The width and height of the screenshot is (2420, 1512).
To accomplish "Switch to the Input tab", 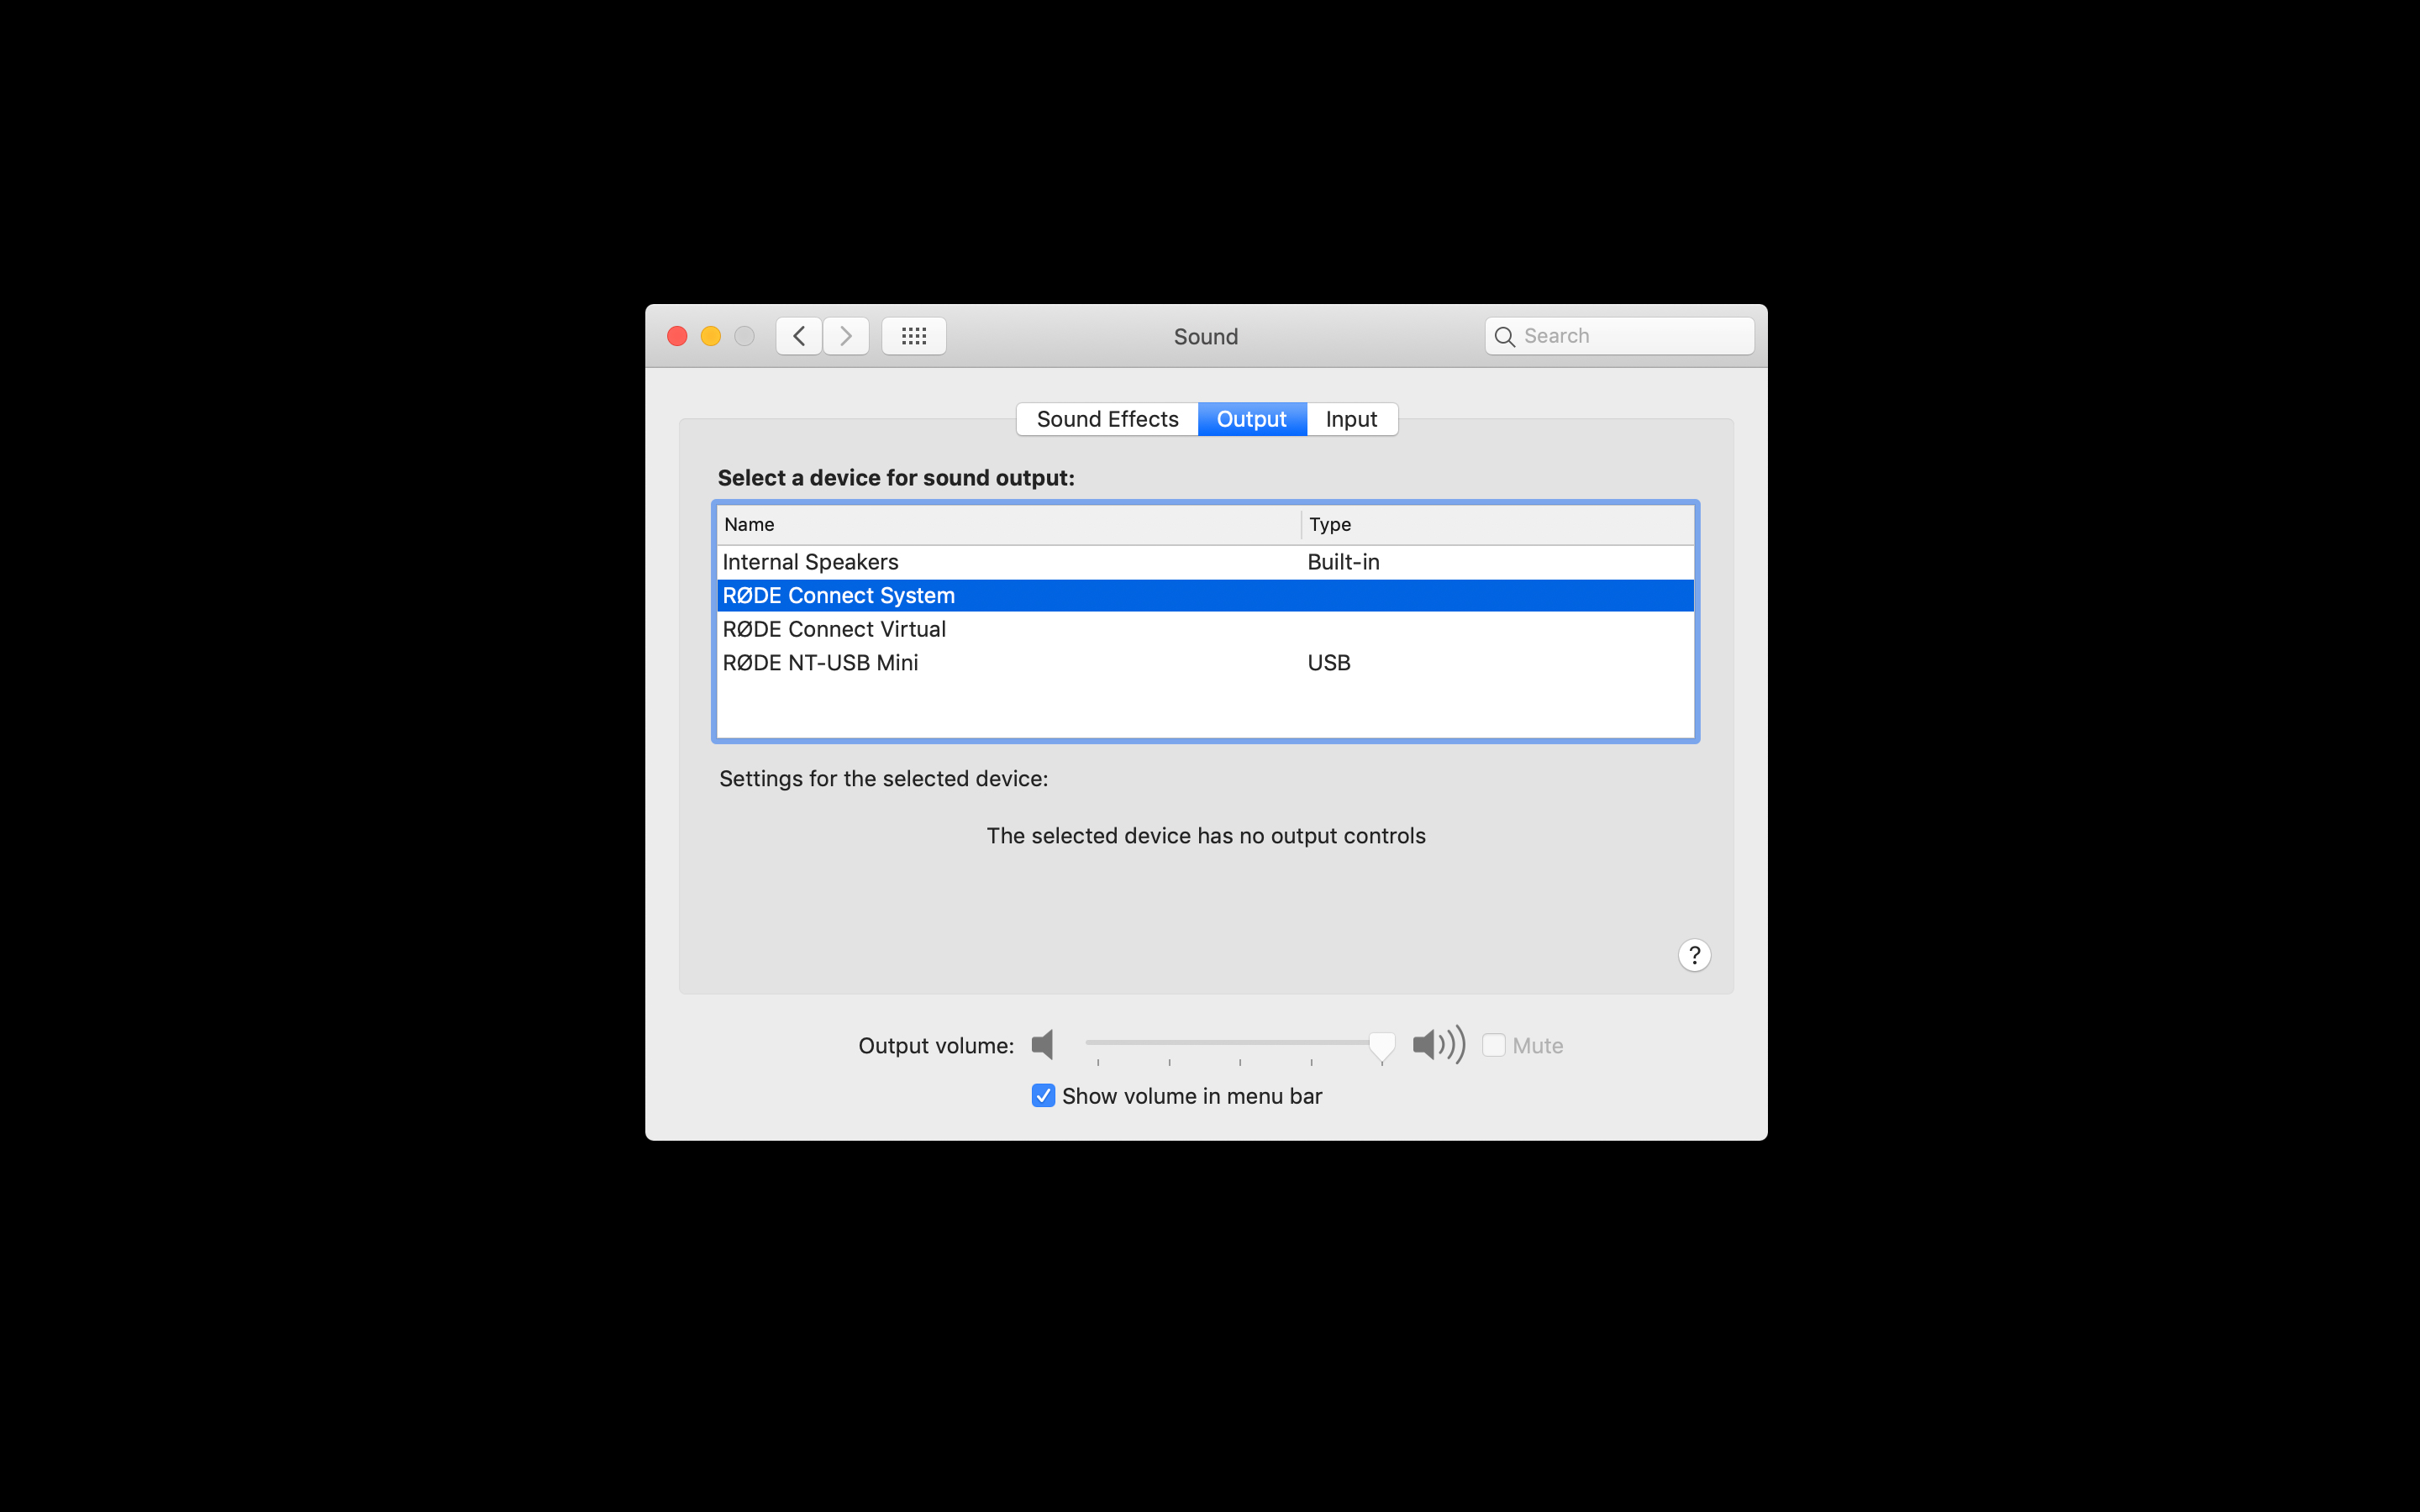I will pos(1351,419).
